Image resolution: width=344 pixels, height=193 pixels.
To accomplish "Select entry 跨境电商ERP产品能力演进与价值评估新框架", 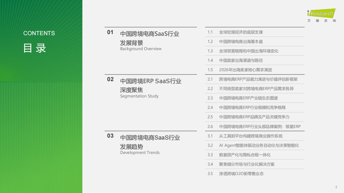I will coord(258,79).
